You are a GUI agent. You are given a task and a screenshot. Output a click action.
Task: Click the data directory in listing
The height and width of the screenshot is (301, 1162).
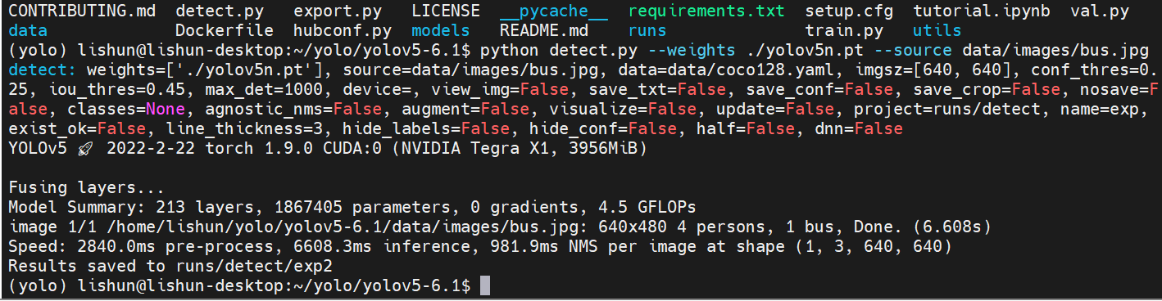(x=28, y=31)
